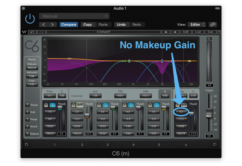The image size is (242, 166).
Task: Toggle BYP on floating band 6
Action: click(184, 105)
